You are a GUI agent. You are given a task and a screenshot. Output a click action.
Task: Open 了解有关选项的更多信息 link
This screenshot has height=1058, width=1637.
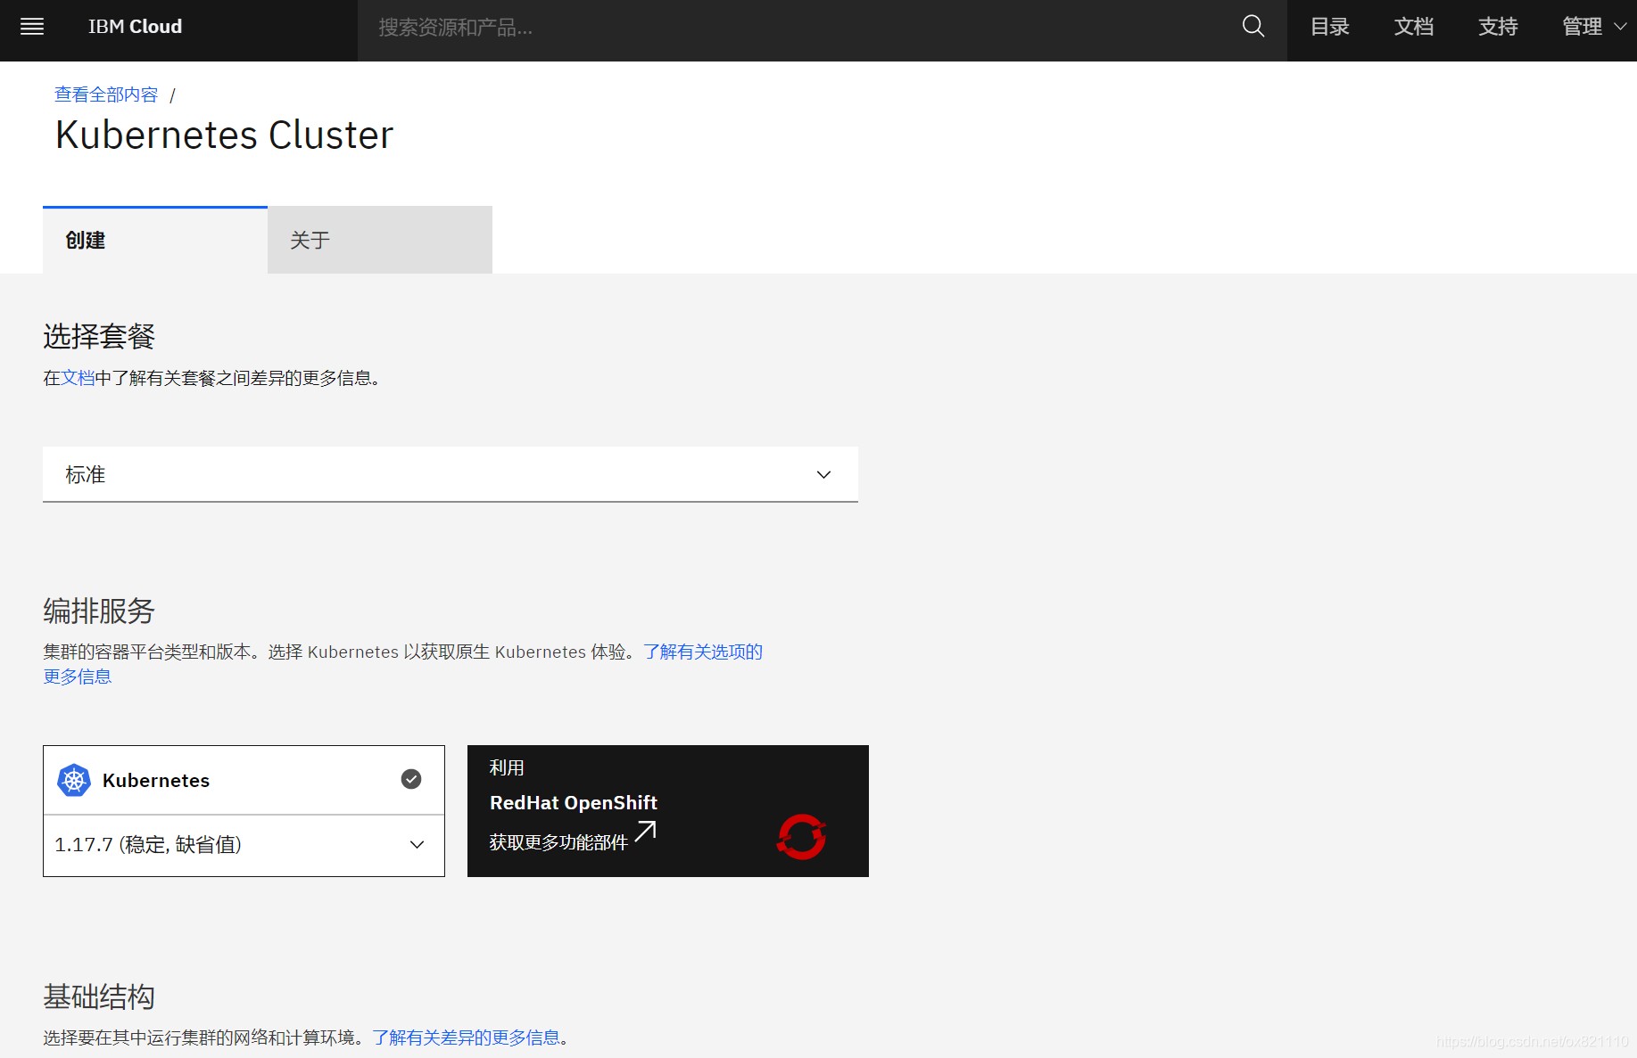point(703,652)
